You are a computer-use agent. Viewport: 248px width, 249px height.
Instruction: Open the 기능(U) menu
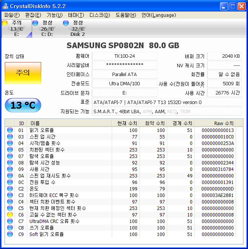coord(54,15)
